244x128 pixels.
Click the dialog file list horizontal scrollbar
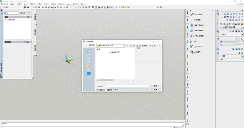(115, 80)
